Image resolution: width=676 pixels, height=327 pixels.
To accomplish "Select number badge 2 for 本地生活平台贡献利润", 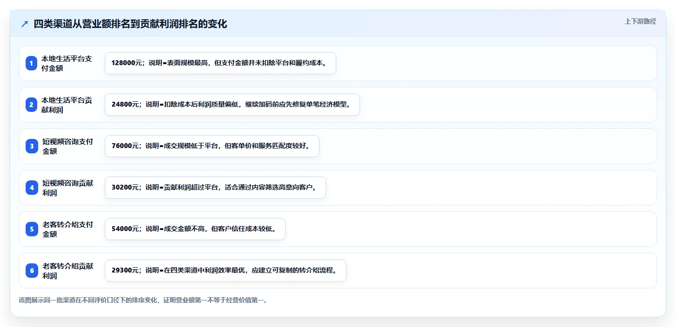I will click(x=31, y=105).
